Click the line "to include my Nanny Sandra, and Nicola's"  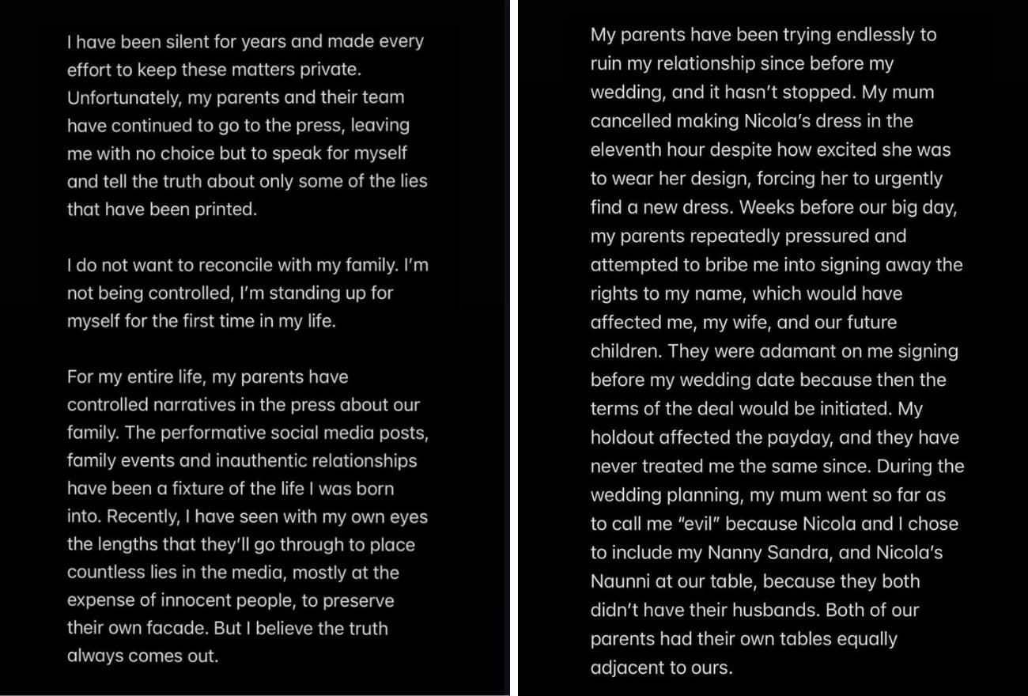(766, 553)
